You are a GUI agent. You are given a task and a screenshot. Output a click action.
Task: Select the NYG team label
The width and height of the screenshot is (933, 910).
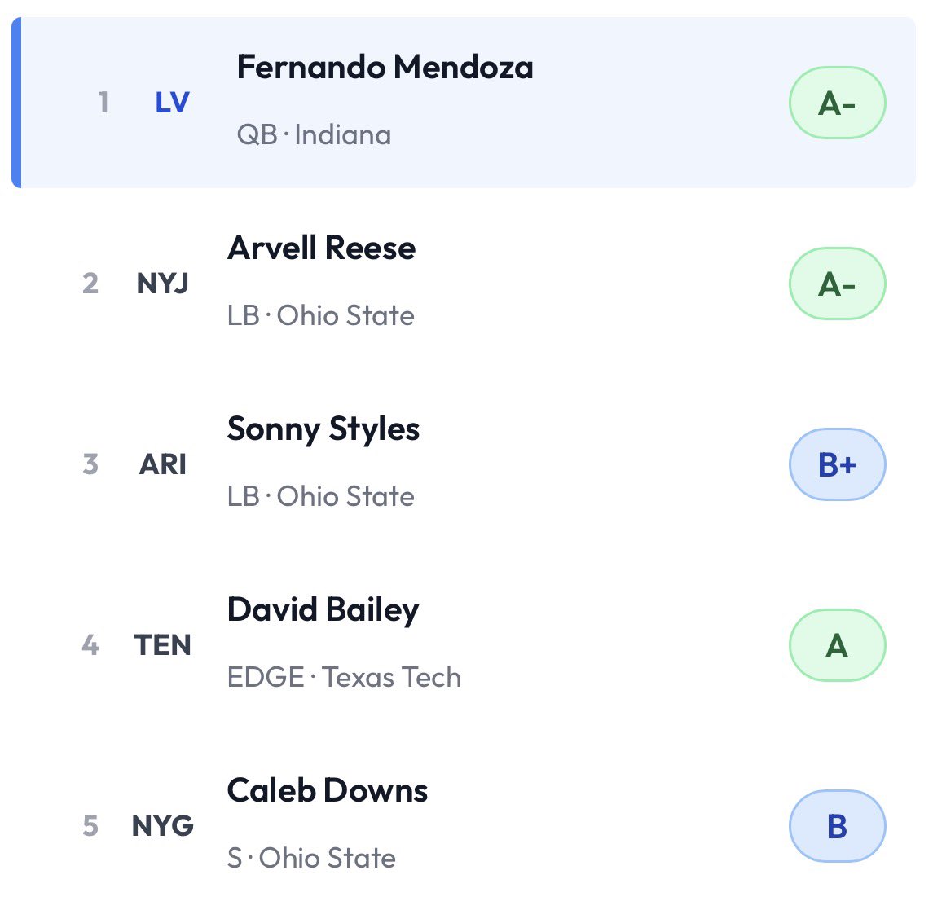(x=162, y=825)
